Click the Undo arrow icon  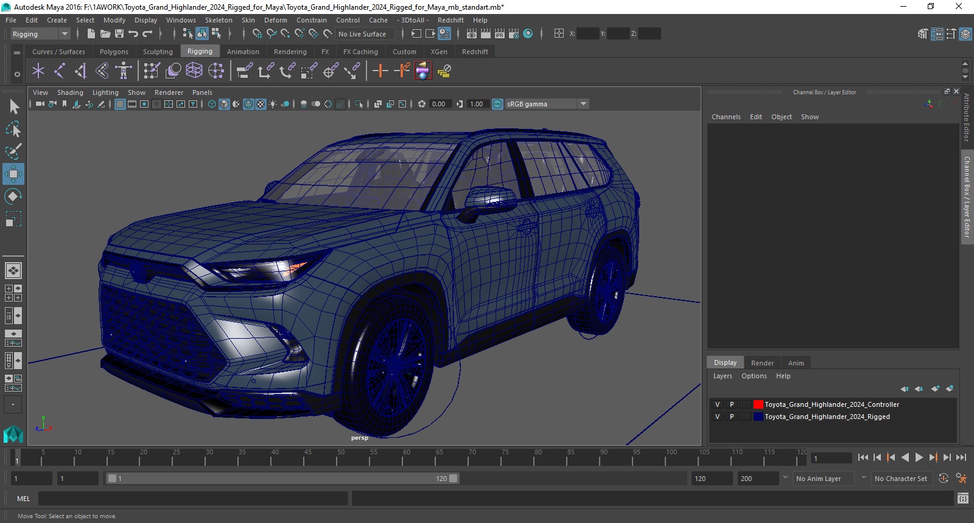(133, 34)
